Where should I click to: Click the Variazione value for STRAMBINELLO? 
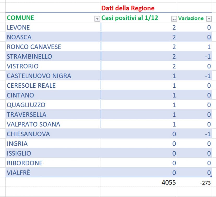tap(207, 56)
